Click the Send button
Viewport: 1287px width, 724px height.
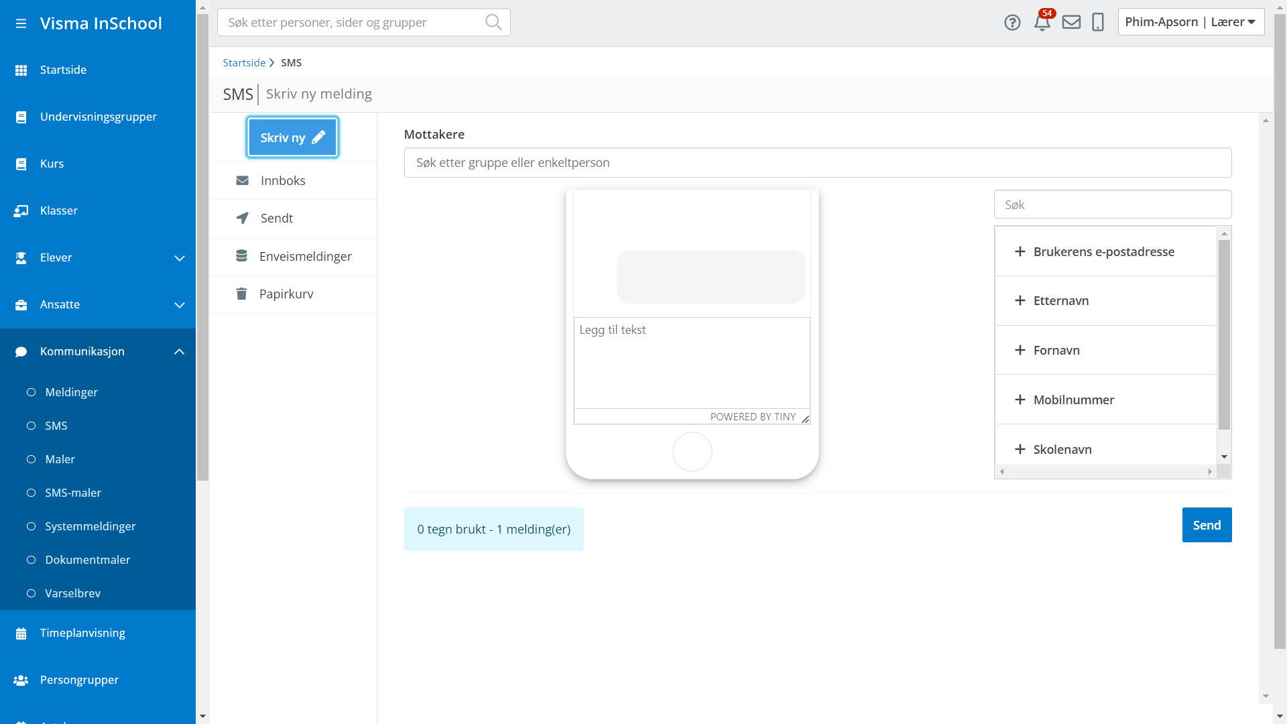(1207, 526)
